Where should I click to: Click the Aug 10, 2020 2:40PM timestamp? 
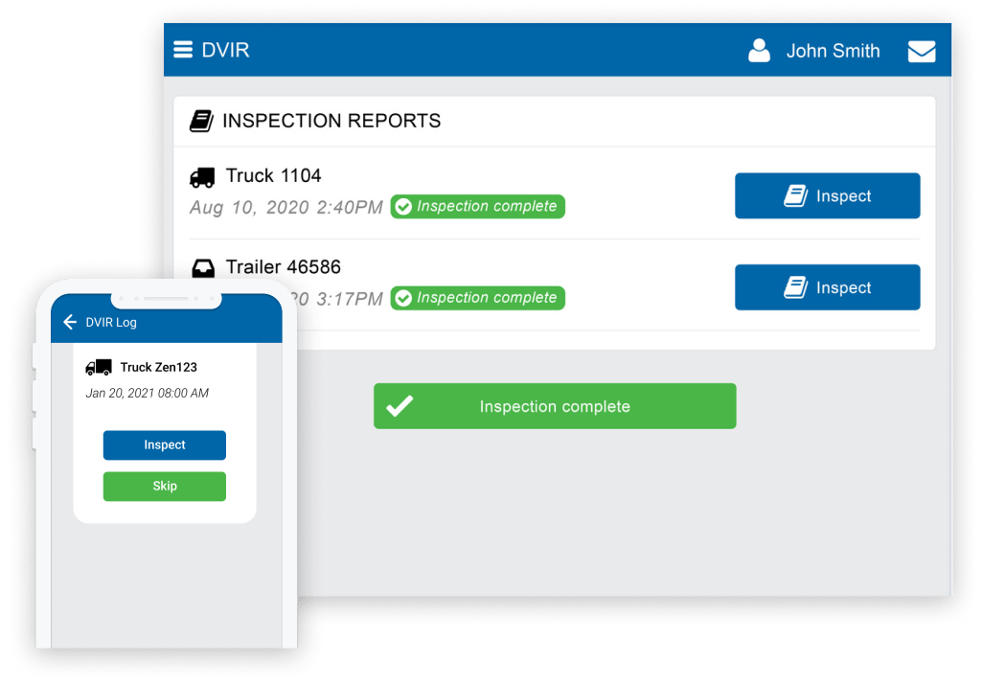(x=285, y=207)
